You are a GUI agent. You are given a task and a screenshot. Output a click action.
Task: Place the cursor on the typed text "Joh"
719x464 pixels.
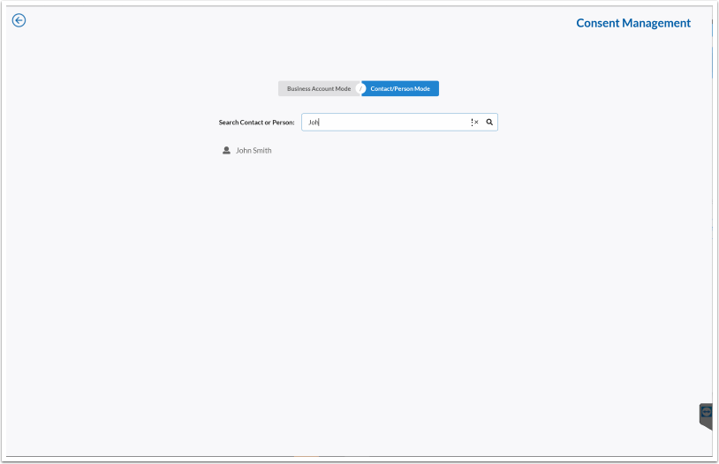click(x=313, y=123)
